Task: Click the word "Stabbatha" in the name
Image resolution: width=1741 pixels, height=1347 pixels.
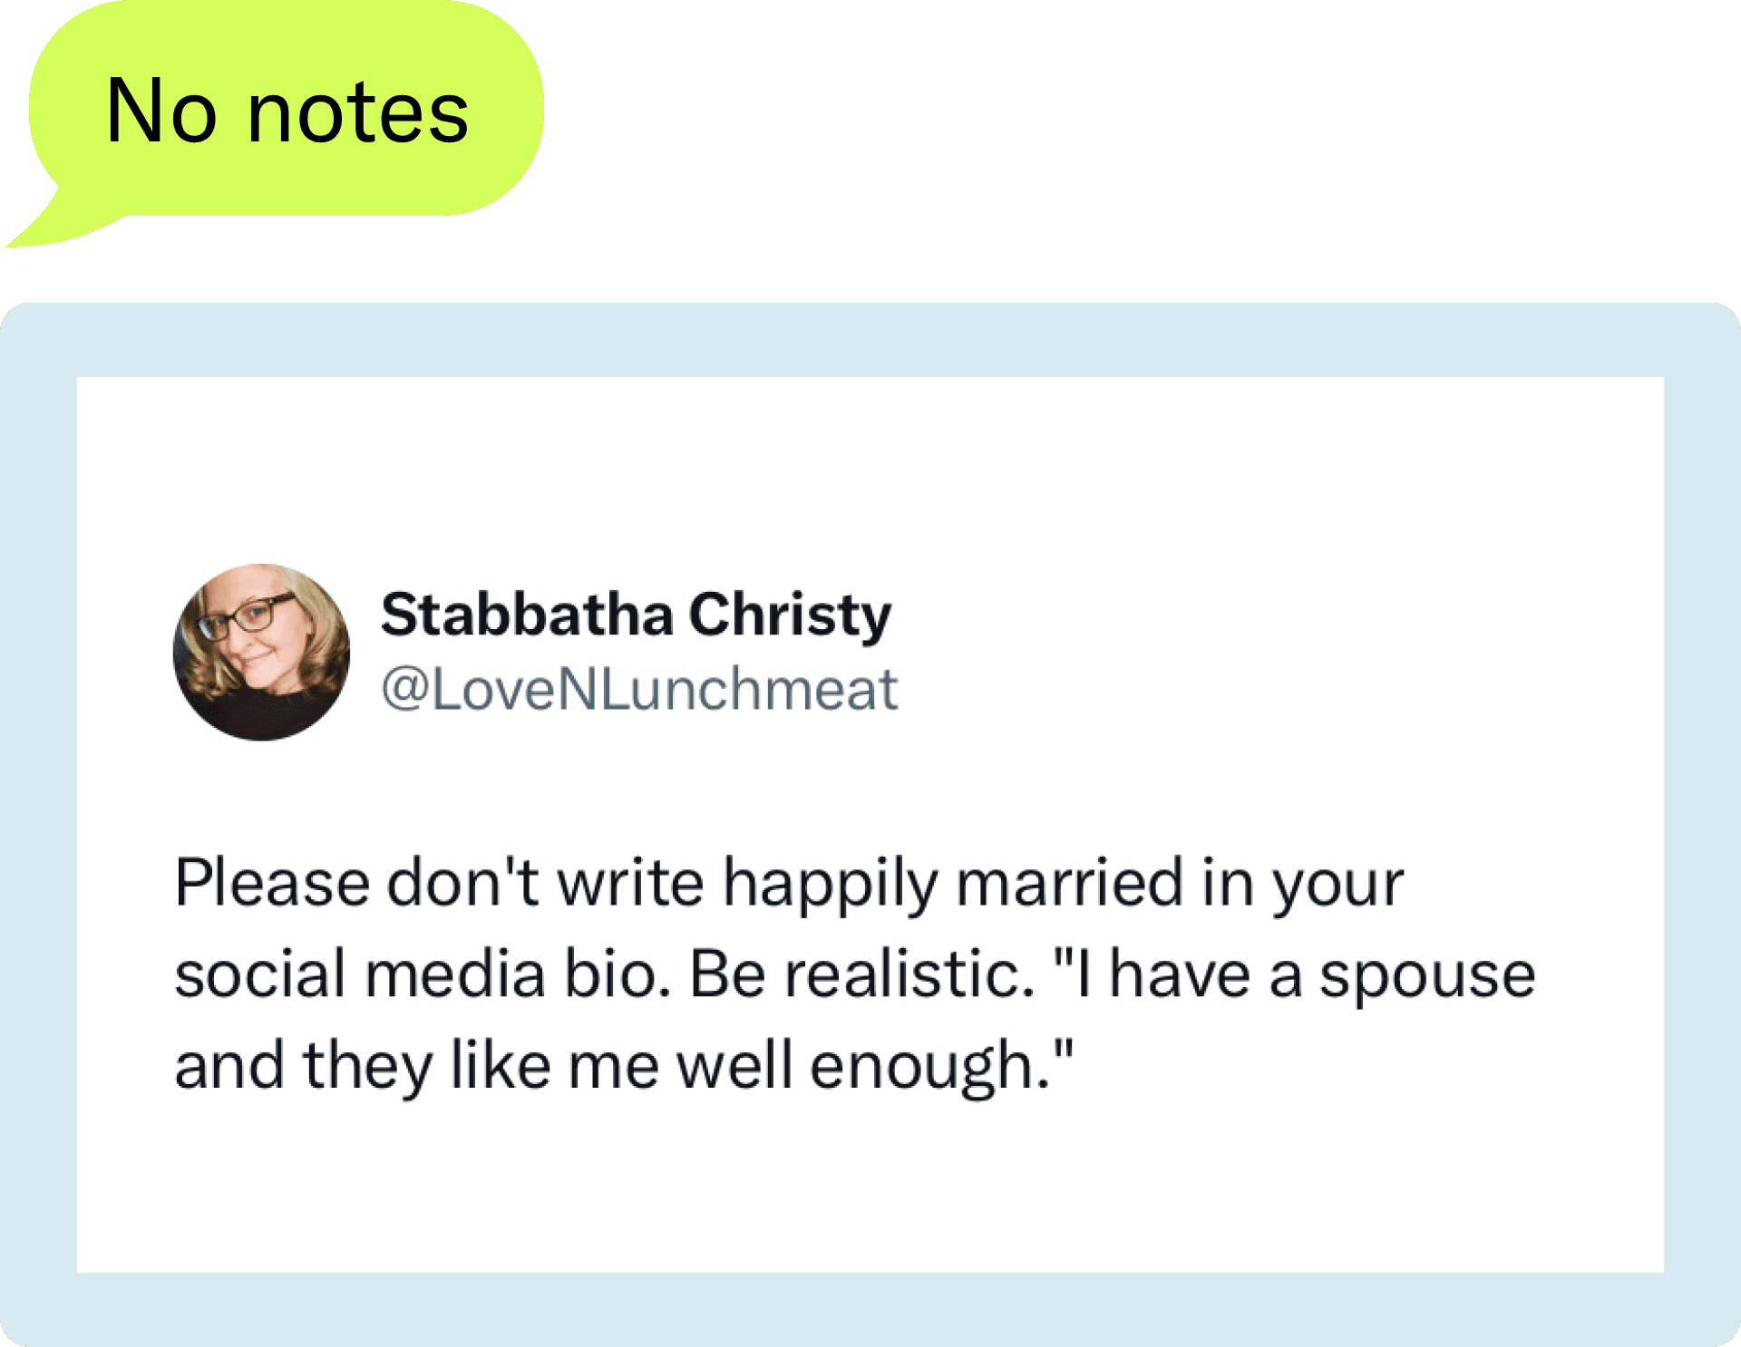Action: [x=526, y=615]
